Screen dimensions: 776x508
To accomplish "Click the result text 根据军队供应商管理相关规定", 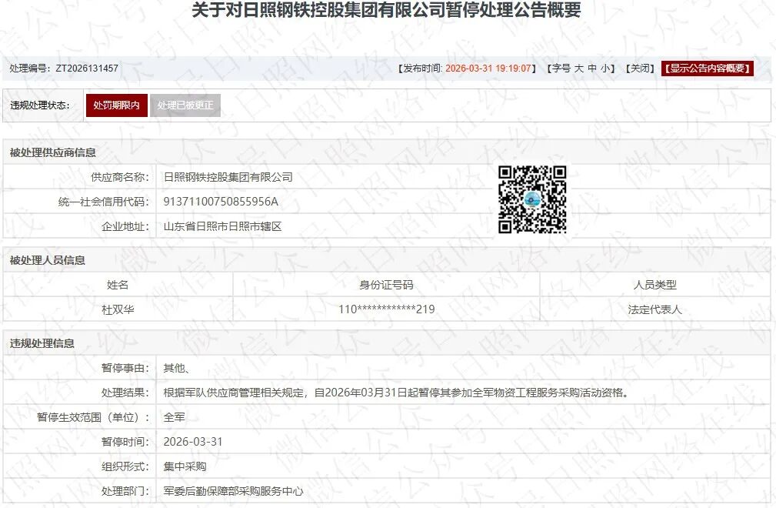I will click(x=233, y=393).
